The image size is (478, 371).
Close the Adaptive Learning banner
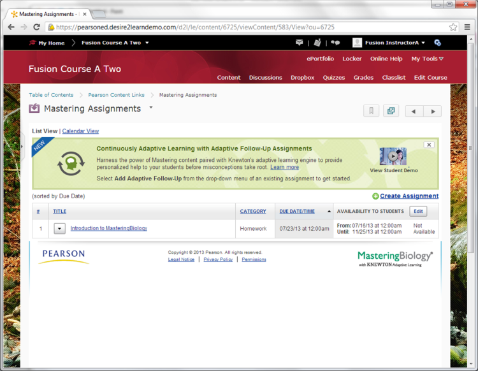[429, 145]
